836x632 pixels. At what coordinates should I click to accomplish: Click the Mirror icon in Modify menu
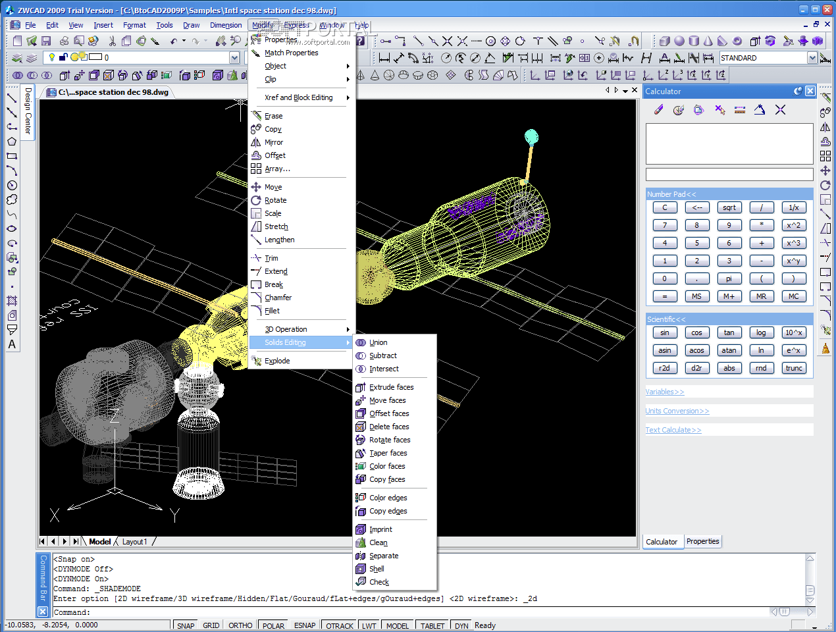(256, 142)
